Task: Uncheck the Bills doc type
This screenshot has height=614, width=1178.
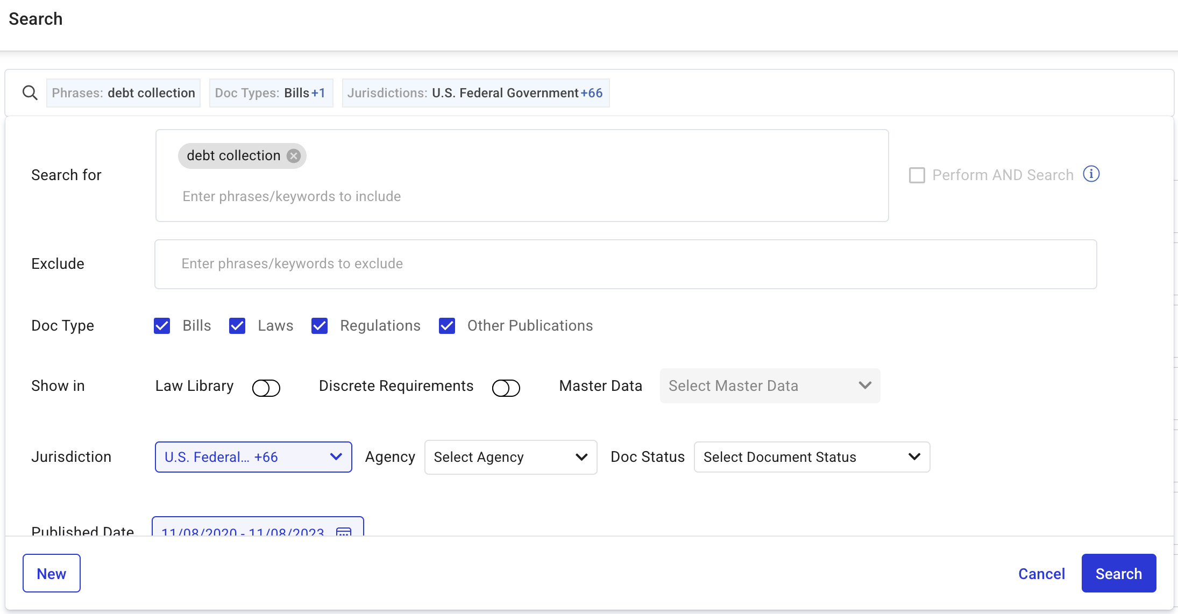Action: (x=162, y=326)
